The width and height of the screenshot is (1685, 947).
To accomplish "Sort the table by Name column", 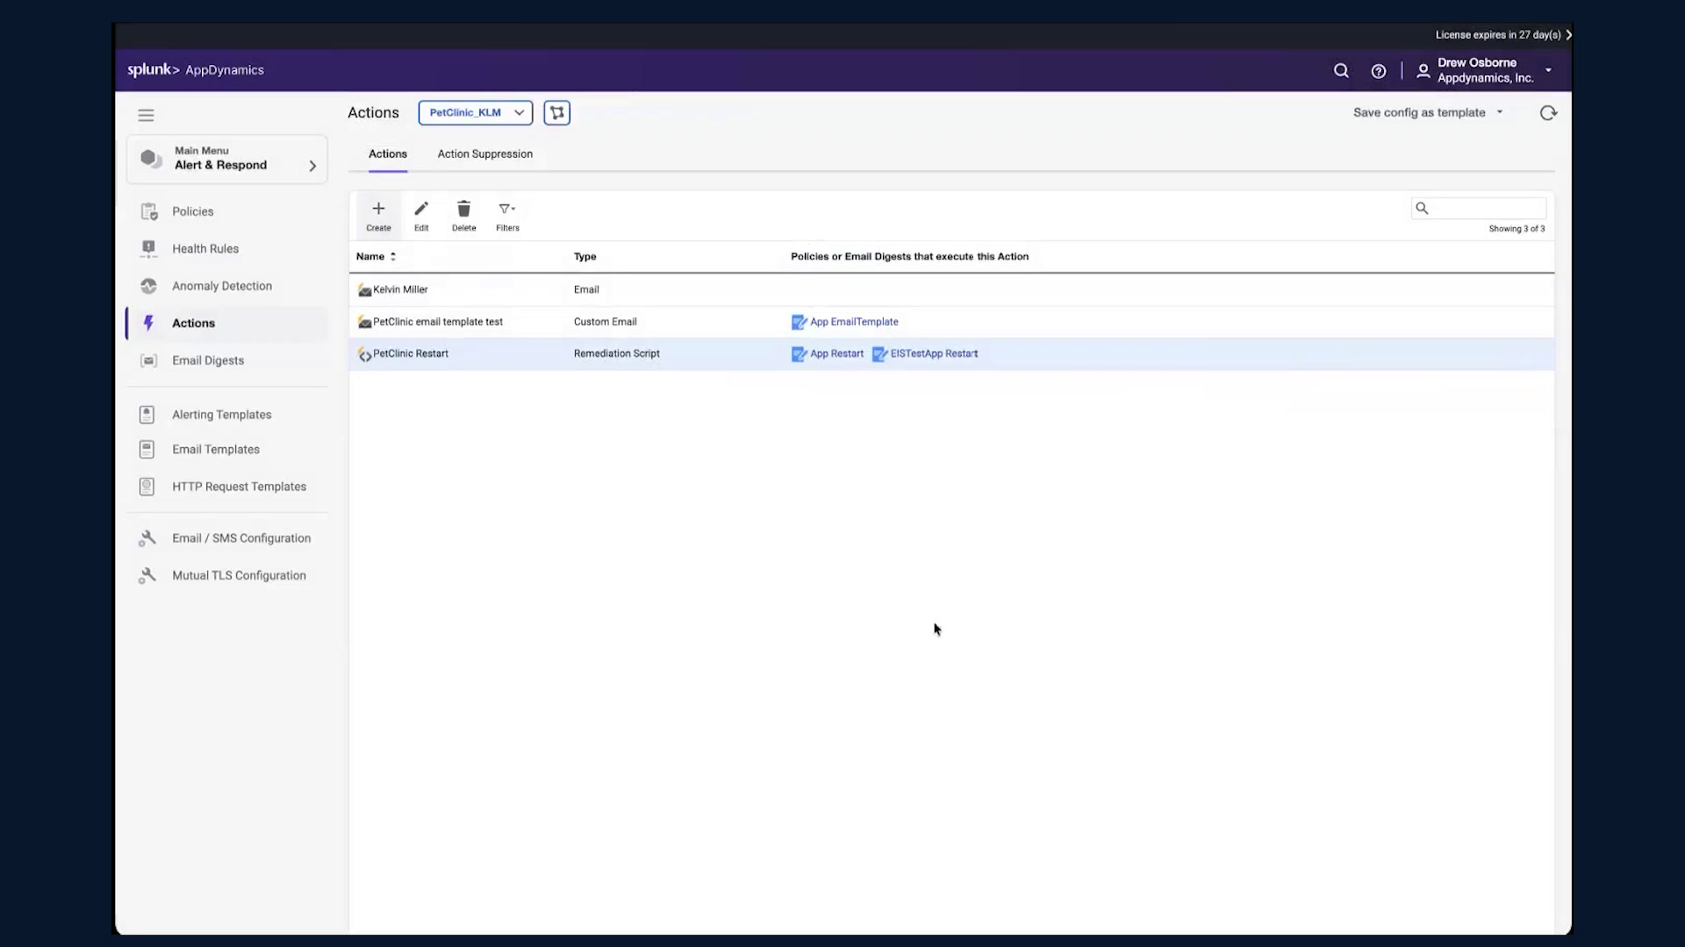I will pyautogui.click(x=376, y=257).
